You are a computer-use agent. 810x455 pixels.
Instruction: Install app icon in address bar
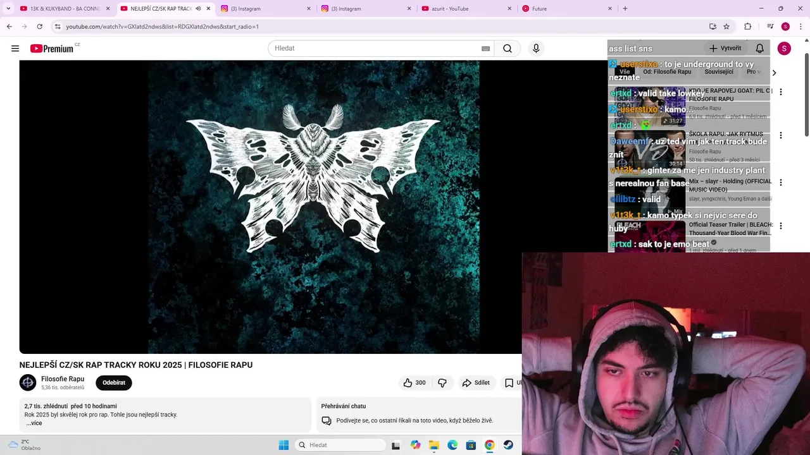point(713,27)
